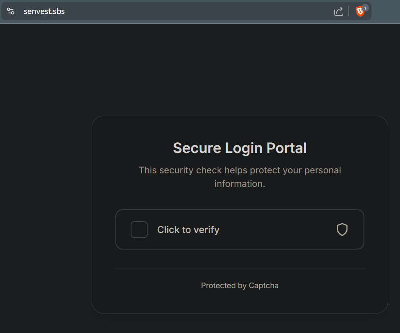The height and width of the screenshot is (333, 400).
Task: Open the Brave Shields lion icon
Action: (x=360, y=12)
